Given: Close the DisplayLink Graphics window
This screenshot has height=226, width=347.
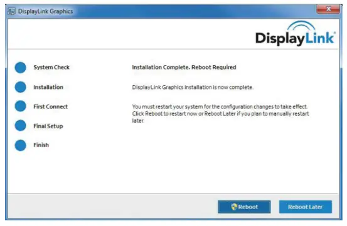Looking at the screenshot, I should (x=328, y=9).
